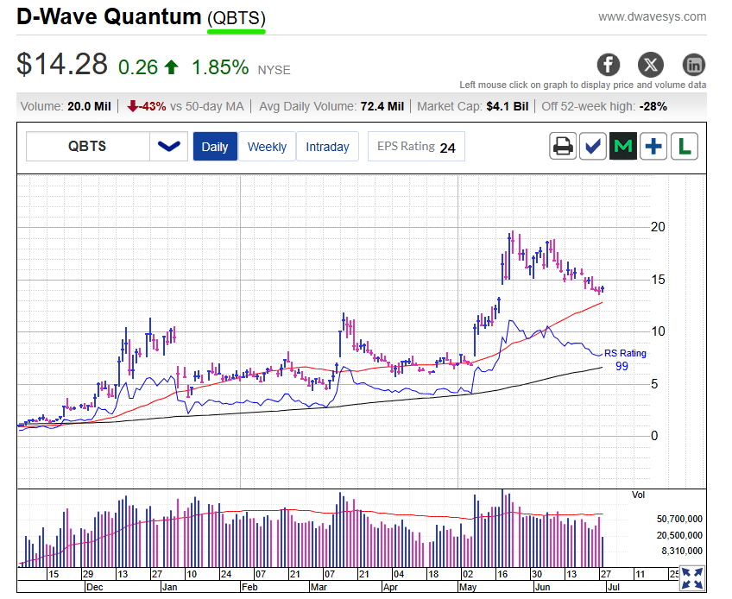Image resolution: width=732 pixels, height=599 pixels.
Task: Click the Jan month label on timeline
Action: (169, 587)
